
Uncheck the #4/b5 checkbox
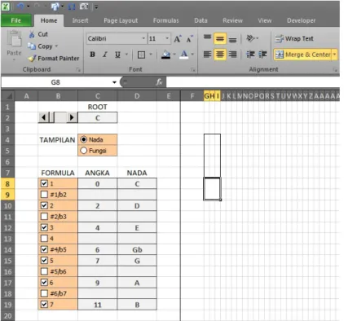(44, 249)
